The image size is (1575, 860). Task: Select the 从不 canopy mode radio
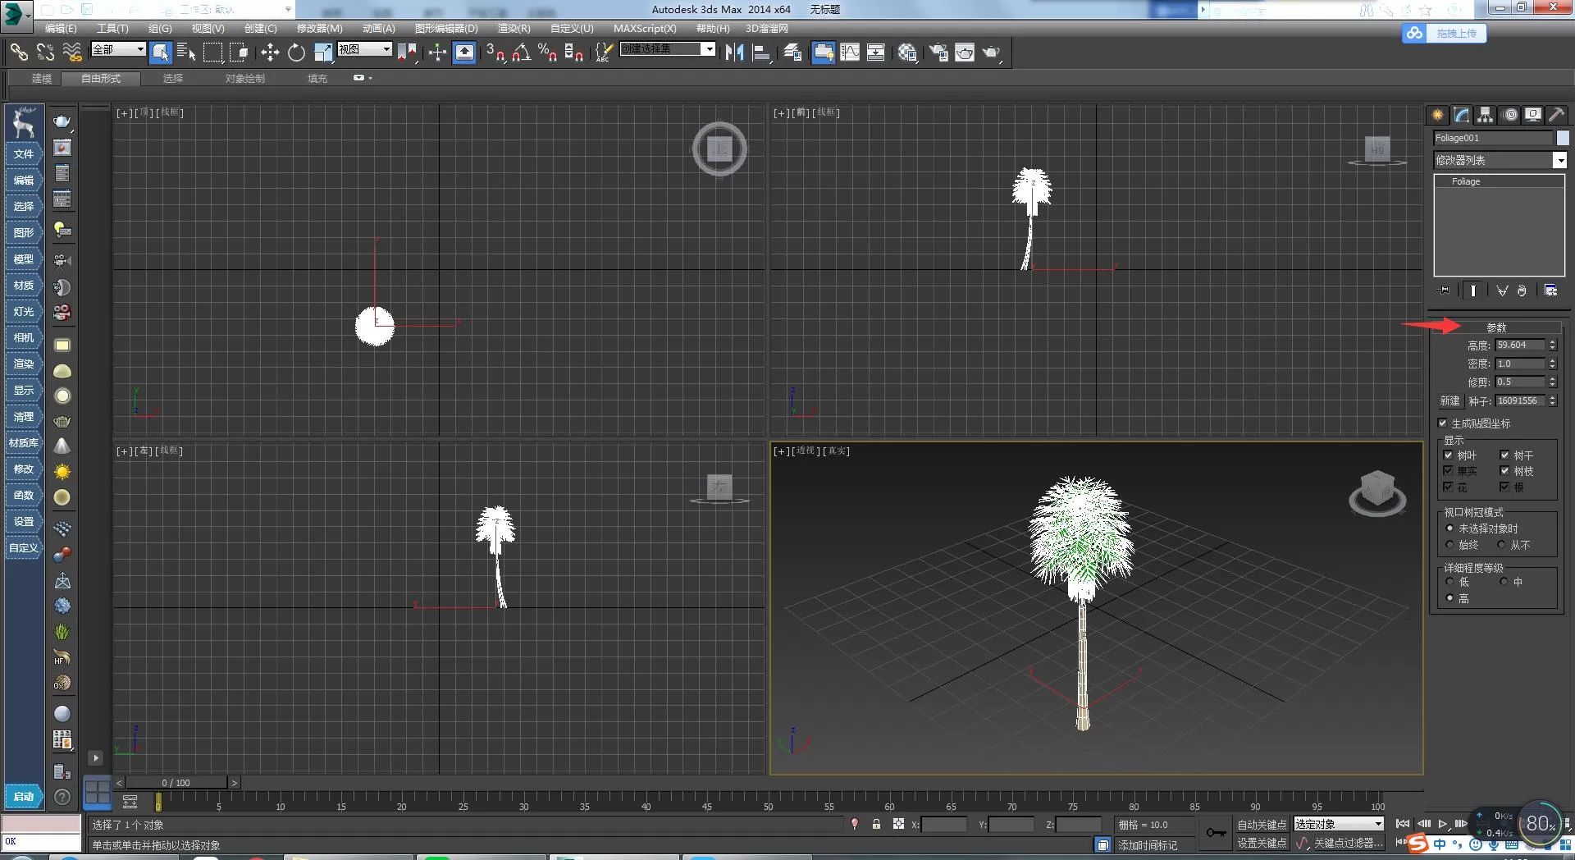[x=1501, y=545]
